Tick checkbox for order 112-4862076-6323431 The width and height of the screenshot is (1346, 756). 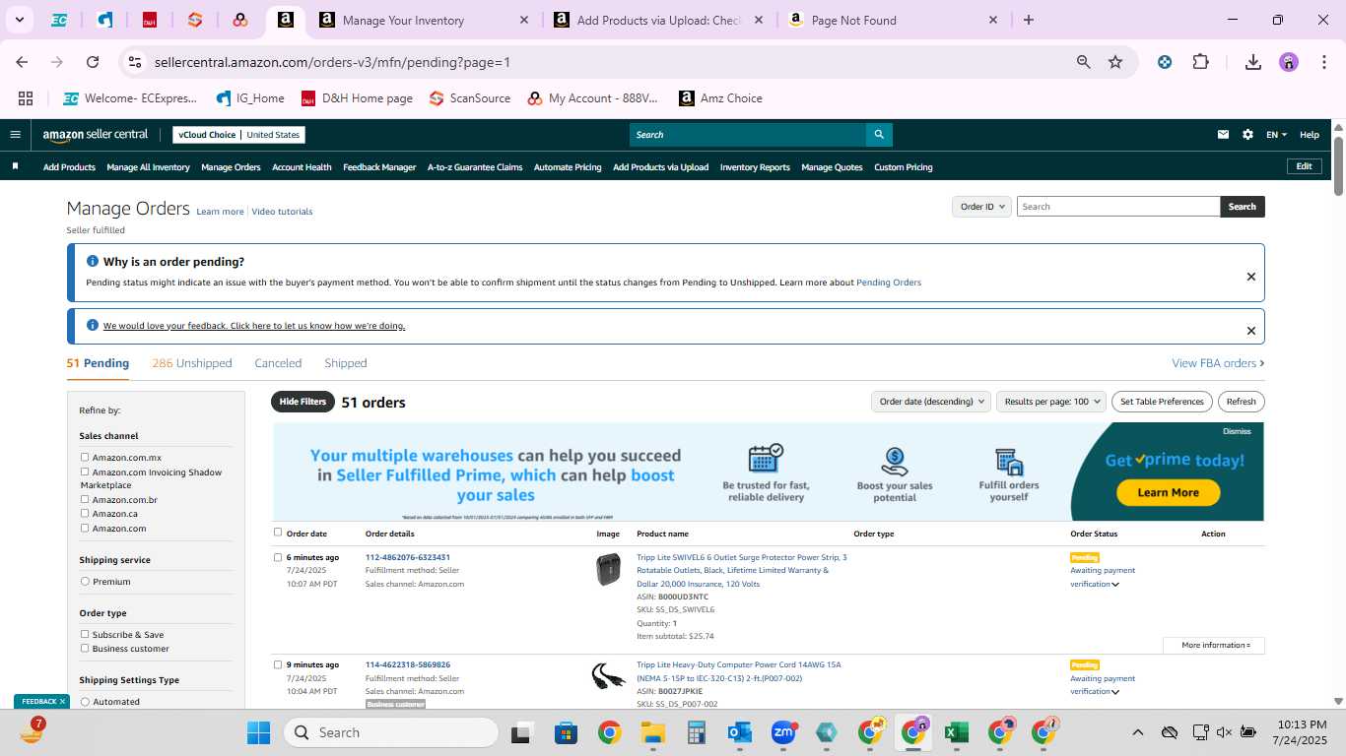pyautogui.click(x=278, y=557)
